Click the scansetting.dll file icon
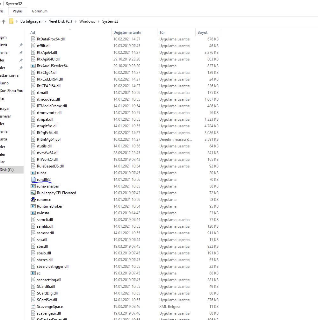The height and width of the screenshot is (320, 318). [x=33, y=280]
